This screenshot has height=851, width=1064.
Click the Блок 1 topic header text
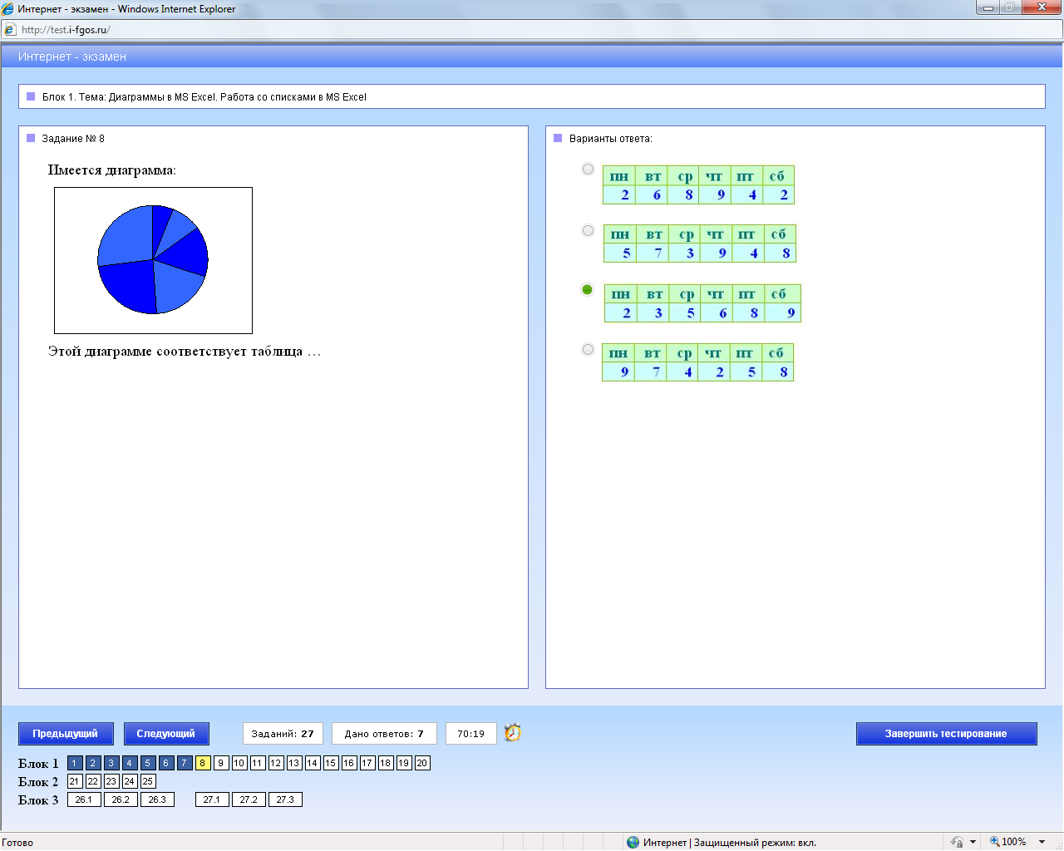coord(204,97)
